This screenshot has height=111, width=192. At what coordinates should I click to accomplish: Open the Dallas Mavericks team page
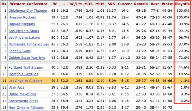pos(22,94)
